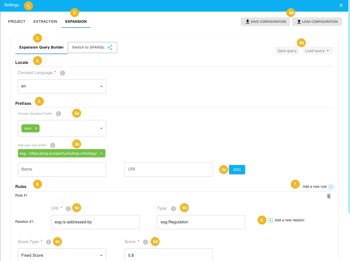
Task: Click the Save Configuration button
Action: [x=265, y=22]
